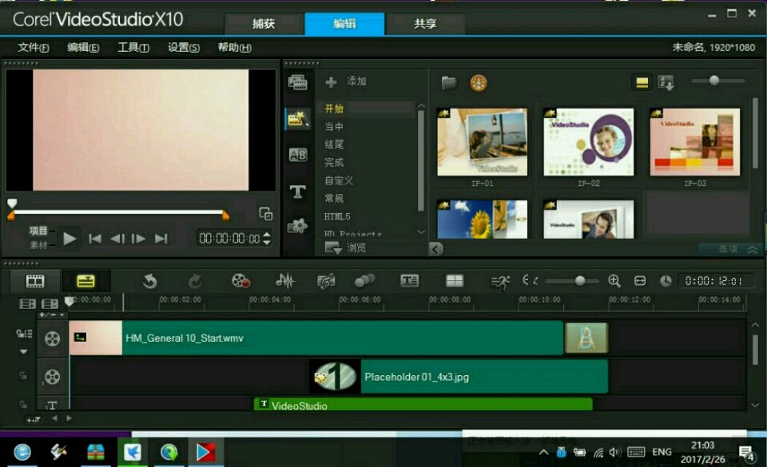Switch to Timeline view icon
Image resolution: width=767 pixels, height=467 pixels.
(85, 281)
